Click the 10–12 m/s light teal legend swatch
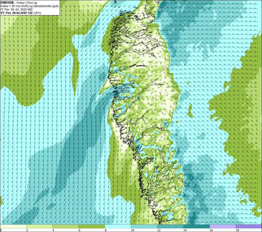The height and width of the screenshot is (232, 262). click(x=144, y=226)
